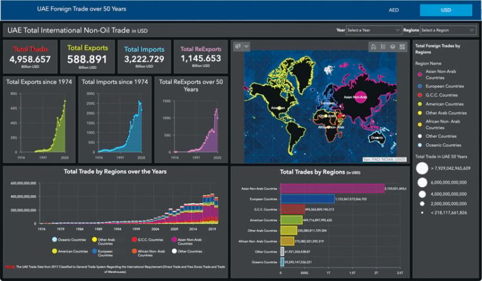Click the American region marker on map
The height and width of the screenshot is (281, 482).
coord(279,108)
